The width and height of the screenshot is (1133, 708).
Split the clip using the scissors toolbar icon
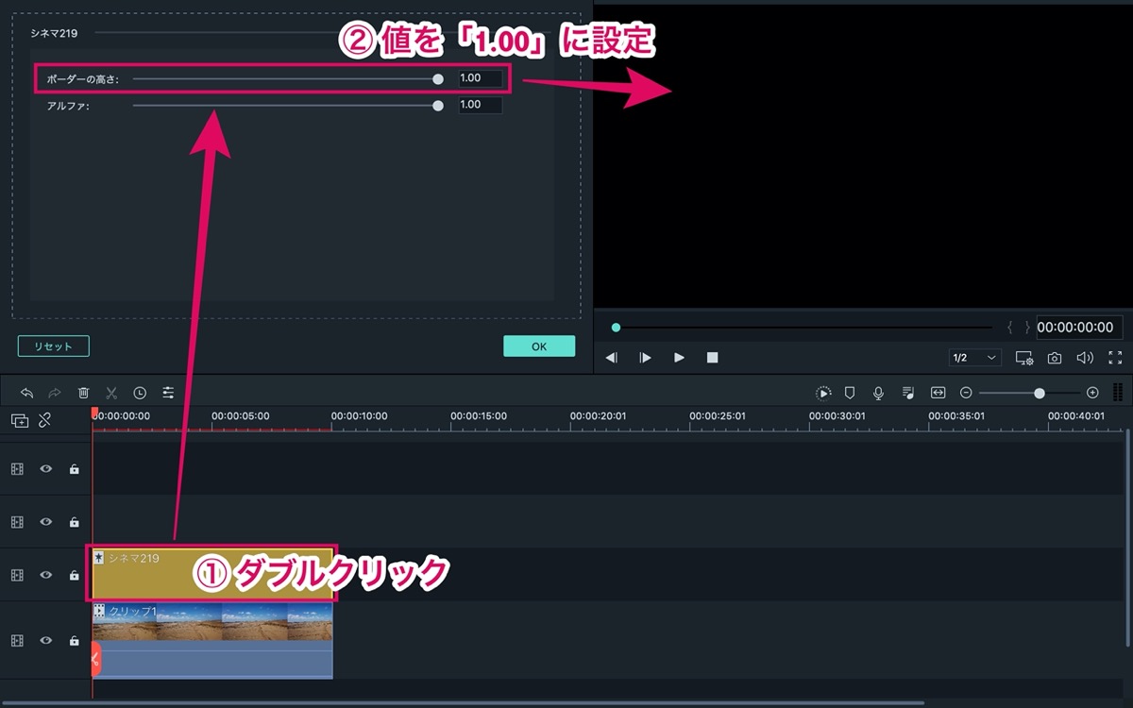[111, 393]
